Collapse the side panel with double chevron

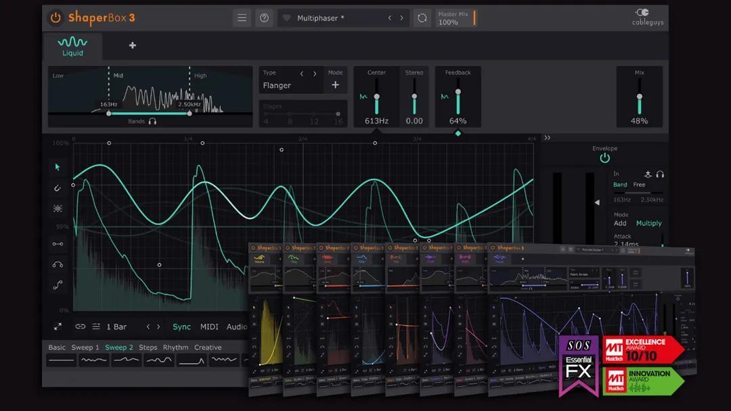tap(548, 138)
